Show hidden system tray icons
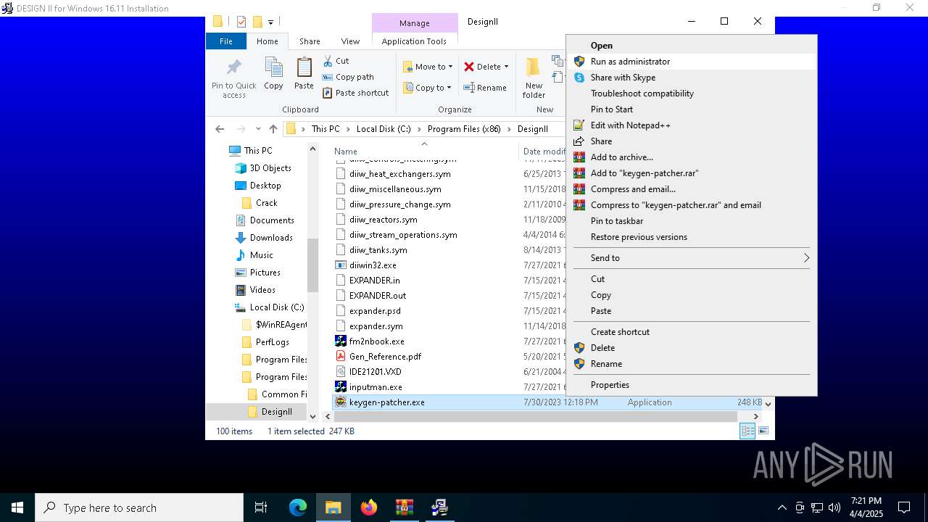This screenshot has height=522, width=928. (782, 507)
